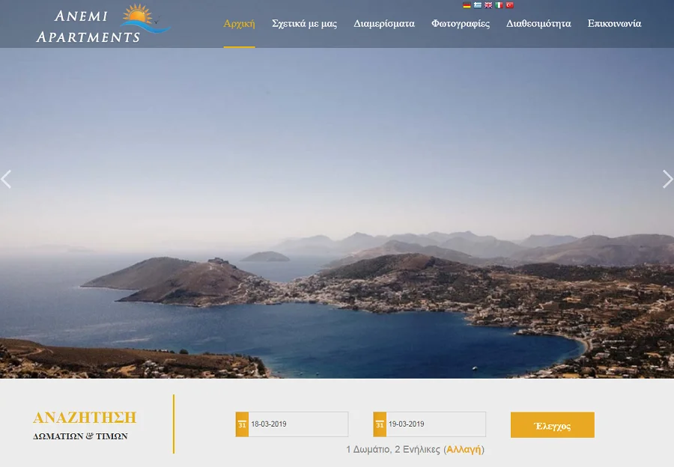Open Φωτογραφίες in the navigation bar
The height and width of the screenshot is (467, 674).
pyautogui.click(x=461, y=24)
